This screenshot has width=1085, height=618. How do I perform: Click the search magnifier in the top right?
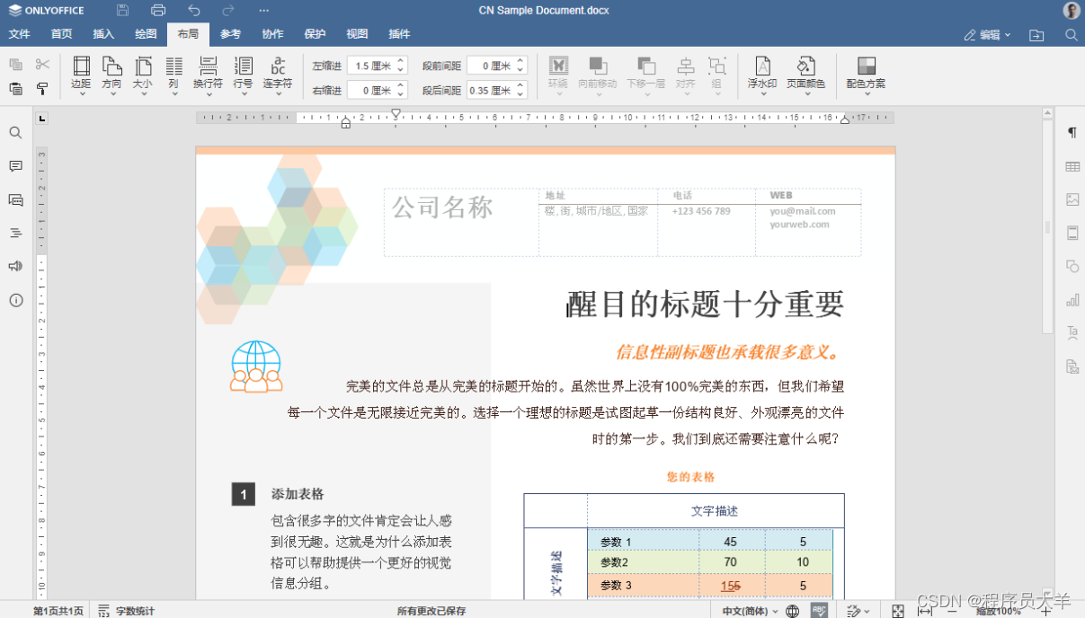pyautogui.click(x=1072, y=35)
